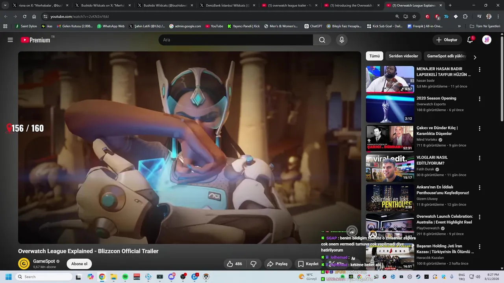The width and height of the screenshot is (504, 283).
Task: Open options for Başaran Holding Jeti video
Action: (480, 246)
